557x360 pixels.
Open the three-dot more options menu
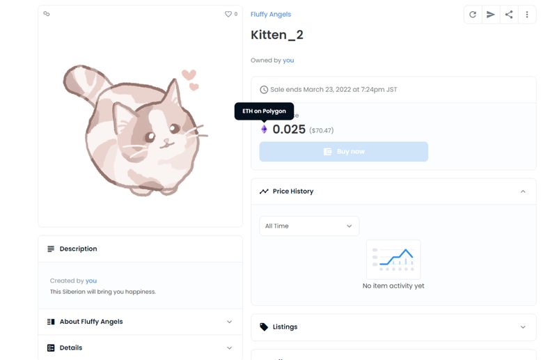(527, 15)
